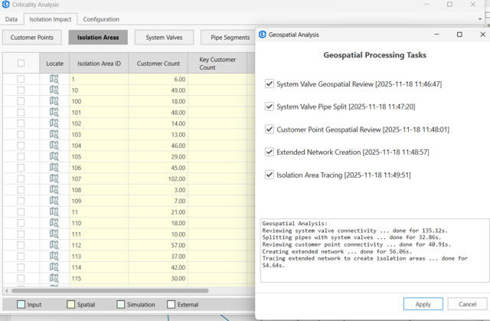Toggle the Customer Point Geospatial Review checkbox

269,129
